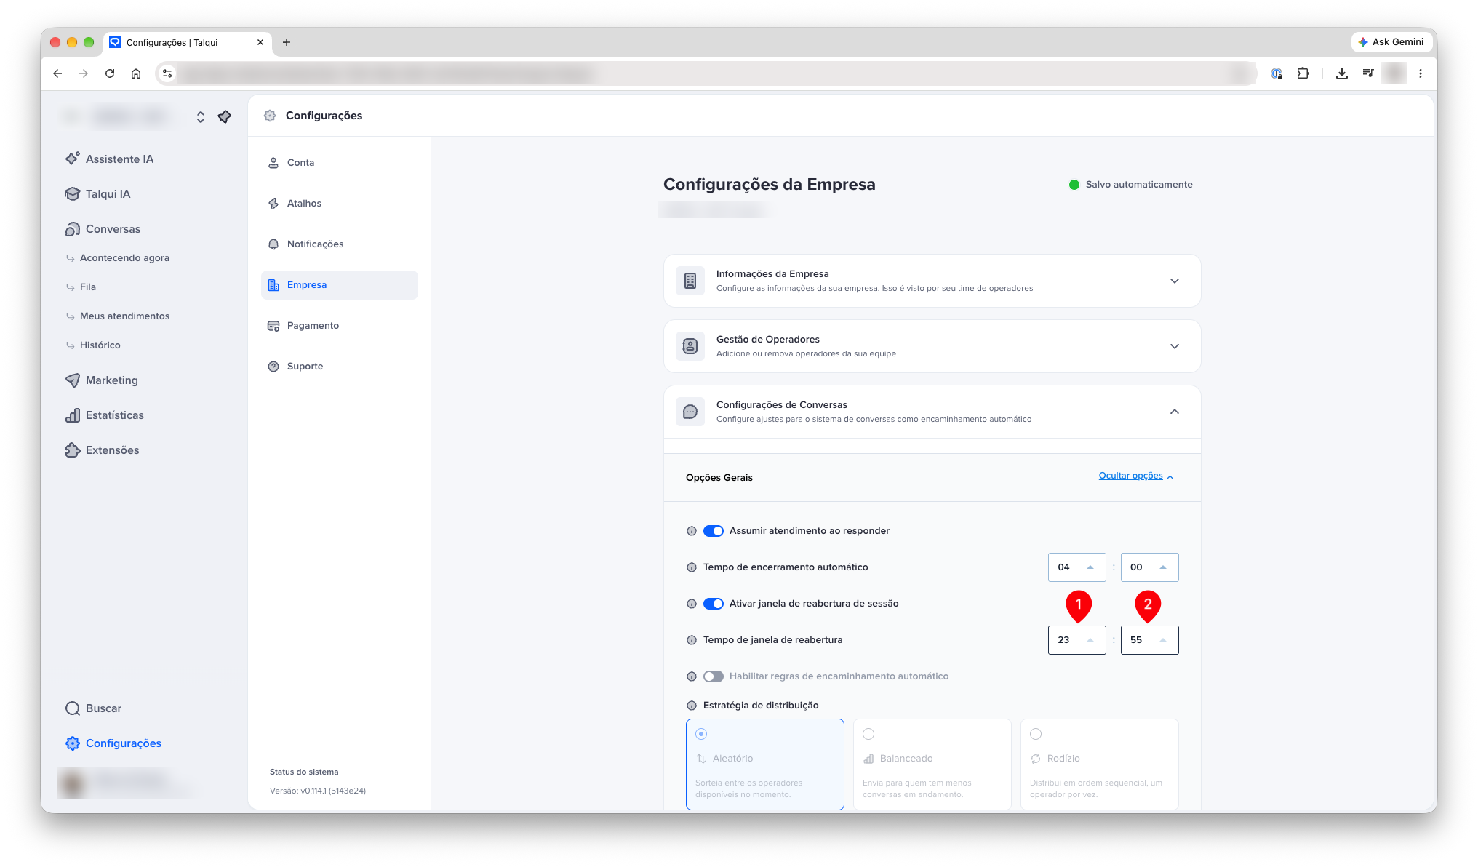Select the Balanceado distribution radio button
The image size is (1478, 867).
868,734
